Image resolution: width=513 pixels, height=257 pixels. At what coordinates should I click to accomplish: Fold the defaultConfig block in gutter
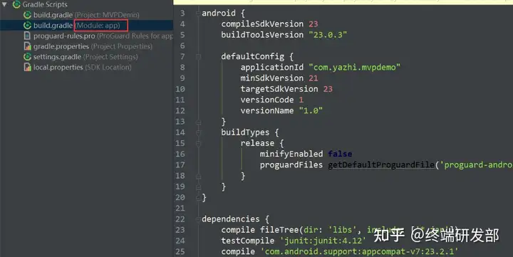click(198, 57)
